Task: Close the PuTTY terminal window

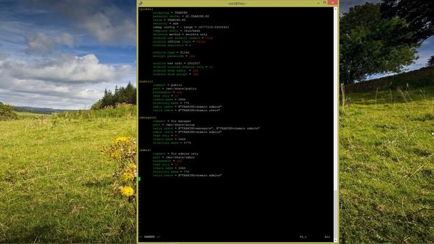Action: (333, 3)
